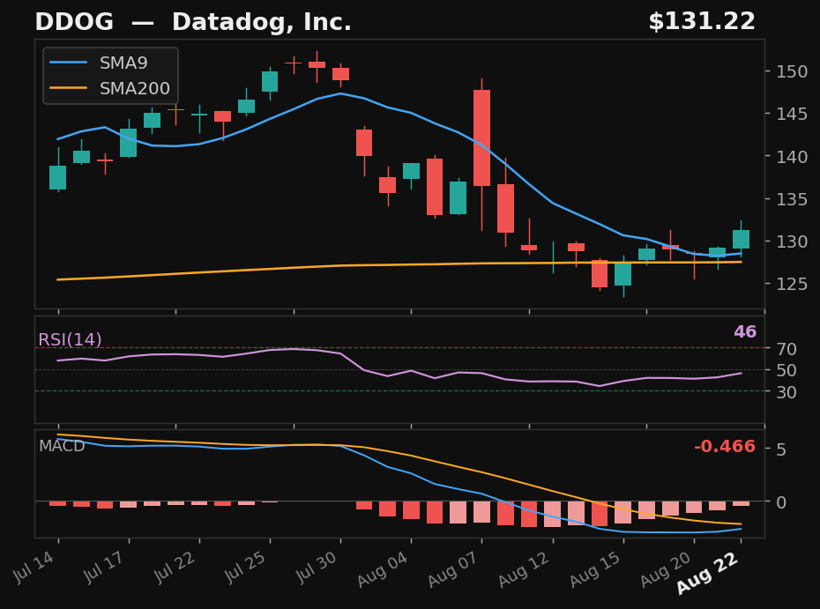Click the 145 price axis label
The width and height of the screenshot is (820, 609).
point(792,114)
